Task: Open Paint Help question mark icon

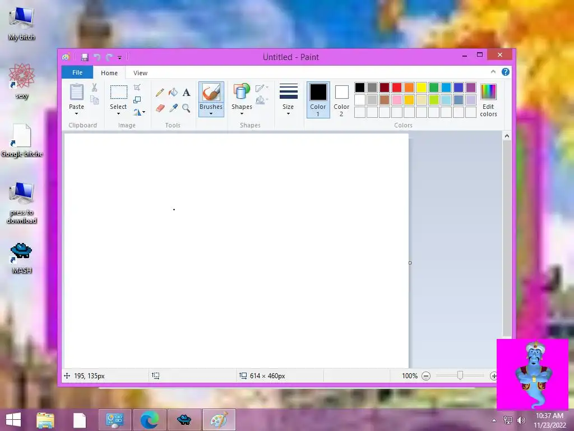Action: click(x=506, y=72)
